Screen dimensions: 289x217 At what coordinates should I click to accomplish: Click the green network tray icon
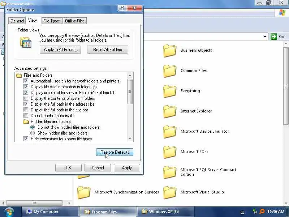click(255, 211)
